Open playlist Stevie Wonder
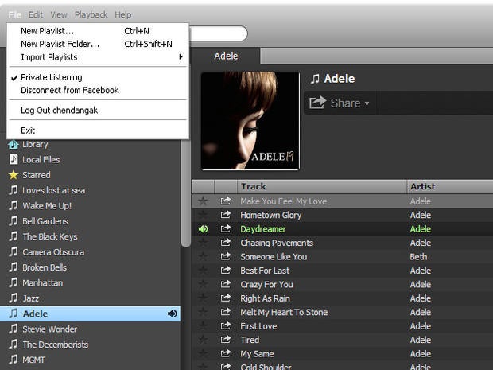This screenshot has width=493, height=370. (49, 329)
